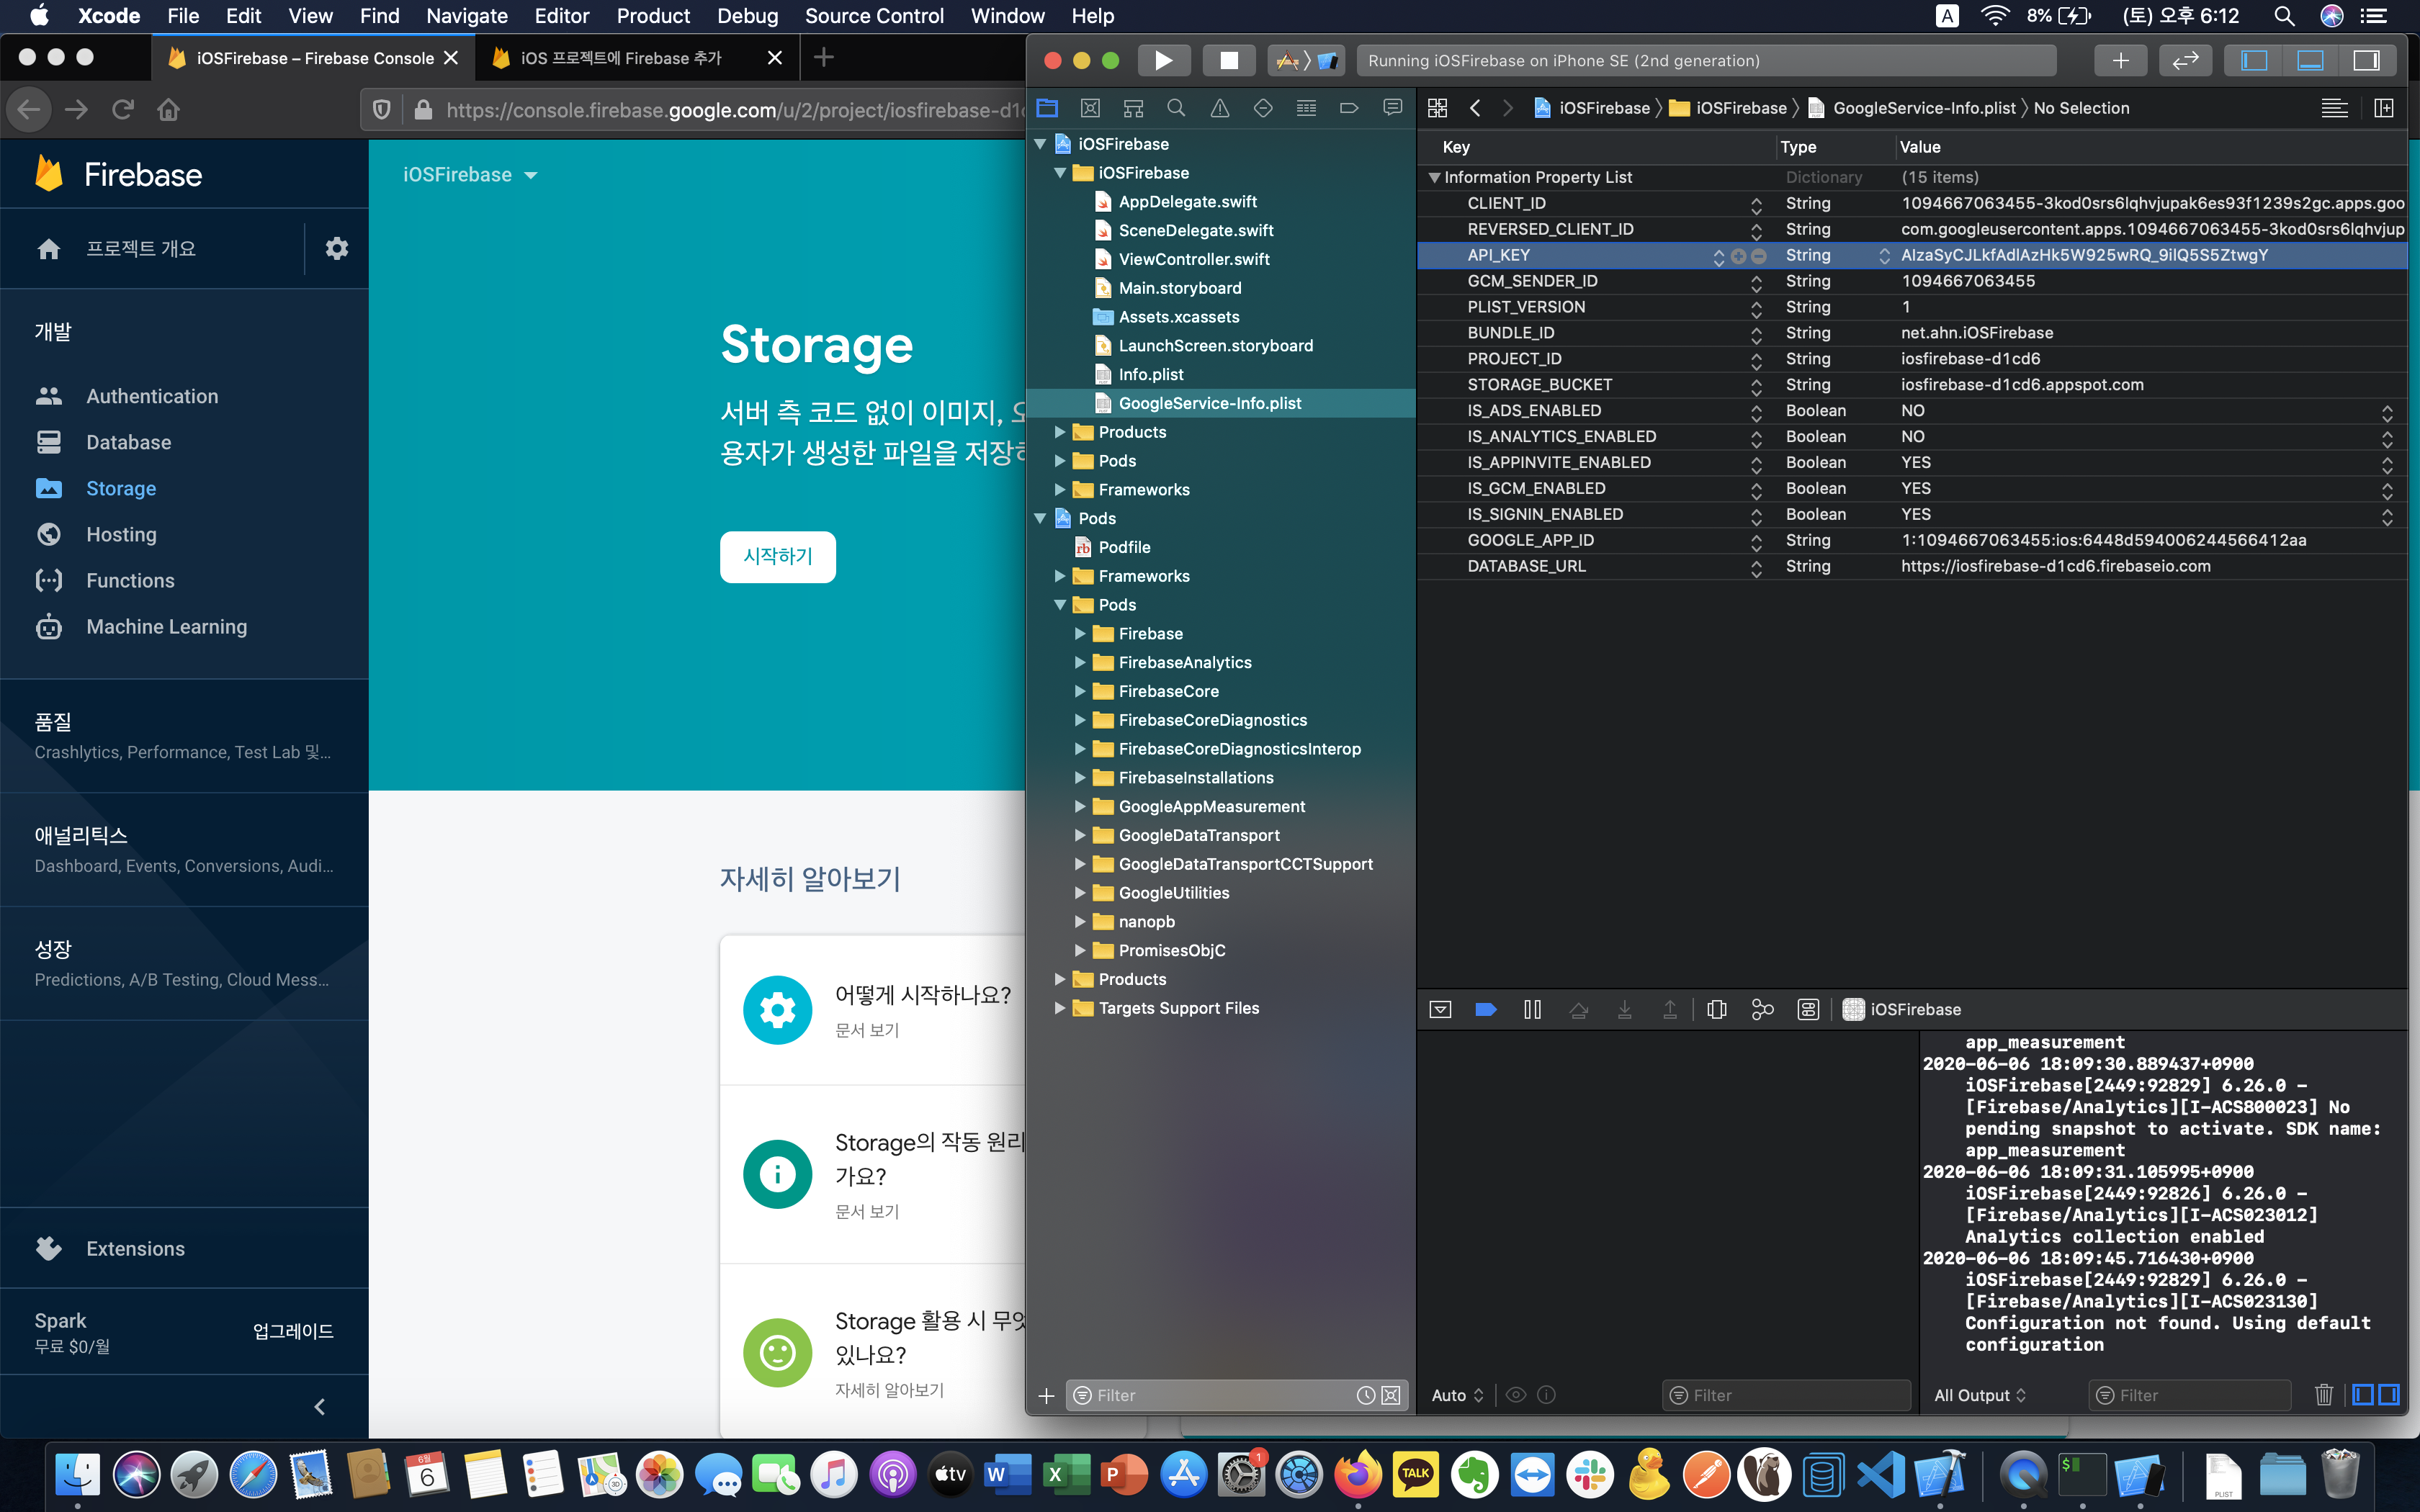
Task: Open the All Output console dropdown
Action: pos(1979,1395)
